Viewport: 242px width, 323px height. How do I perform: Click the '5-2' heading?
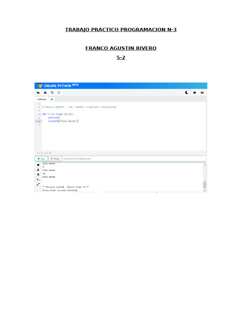click(x=121, y=58)
